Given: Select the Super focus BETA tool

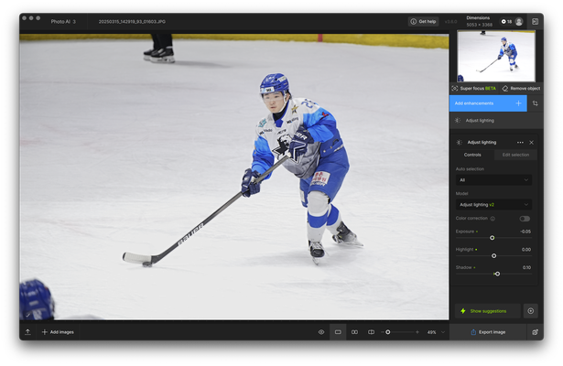Looking at the screenshot, I should click(x=474, y=88).
